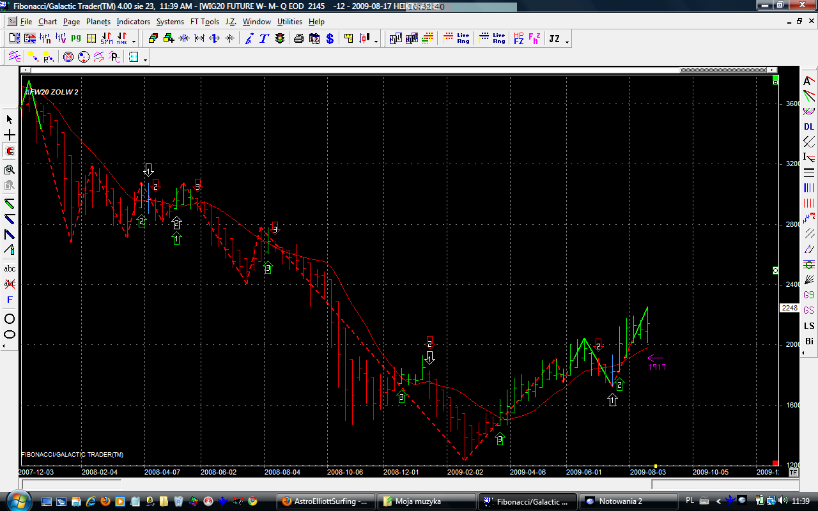The image size is (818, 511).
Task: Open dropdown beside the candlestick chart icon
Action: [376, 41]
